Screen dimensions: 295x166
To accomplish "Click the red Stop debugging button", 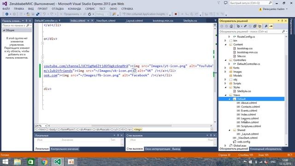I will click(x=176, y=14).
